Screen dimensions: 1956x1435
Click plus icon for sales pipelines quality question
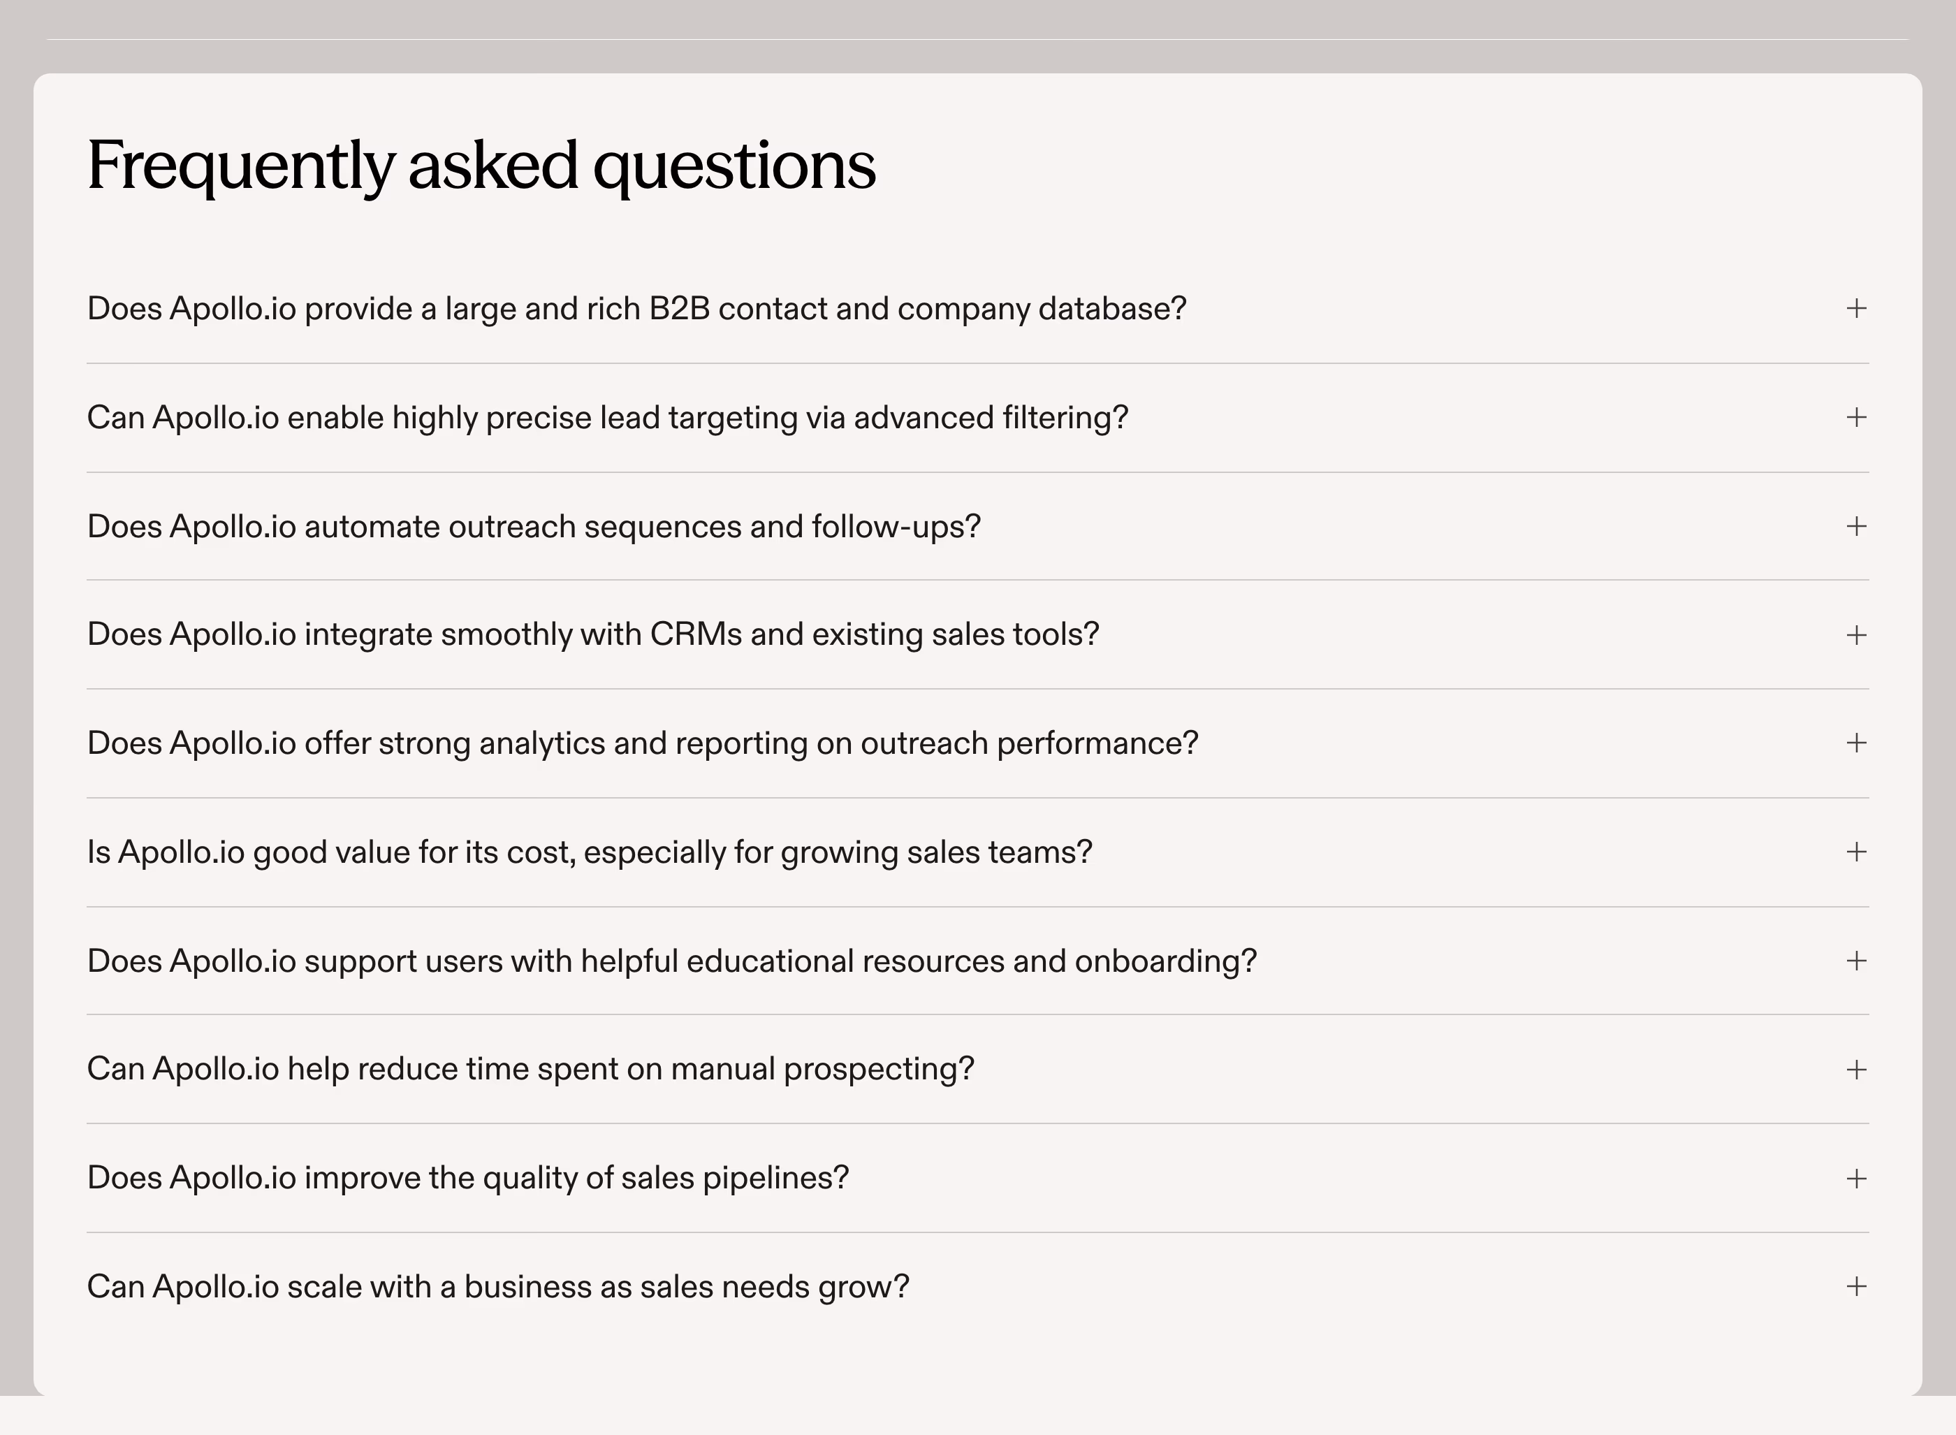point(1856,1179)
